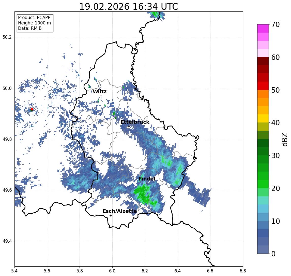Click the latitude tick label 49.8
This screenshot has width=291, height=276.
pyautogui.click(x=7, y=139)
